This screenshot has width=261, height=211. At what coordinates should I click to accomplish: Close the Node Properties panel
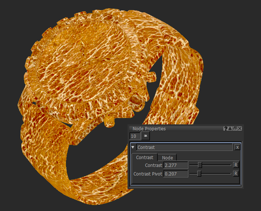240,128
